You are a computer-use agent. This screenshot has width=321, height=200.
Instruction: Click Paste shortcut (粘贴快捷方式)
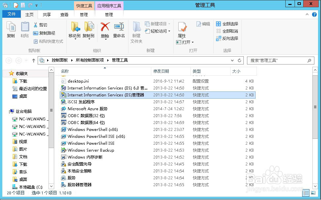(x=48, y=41)
